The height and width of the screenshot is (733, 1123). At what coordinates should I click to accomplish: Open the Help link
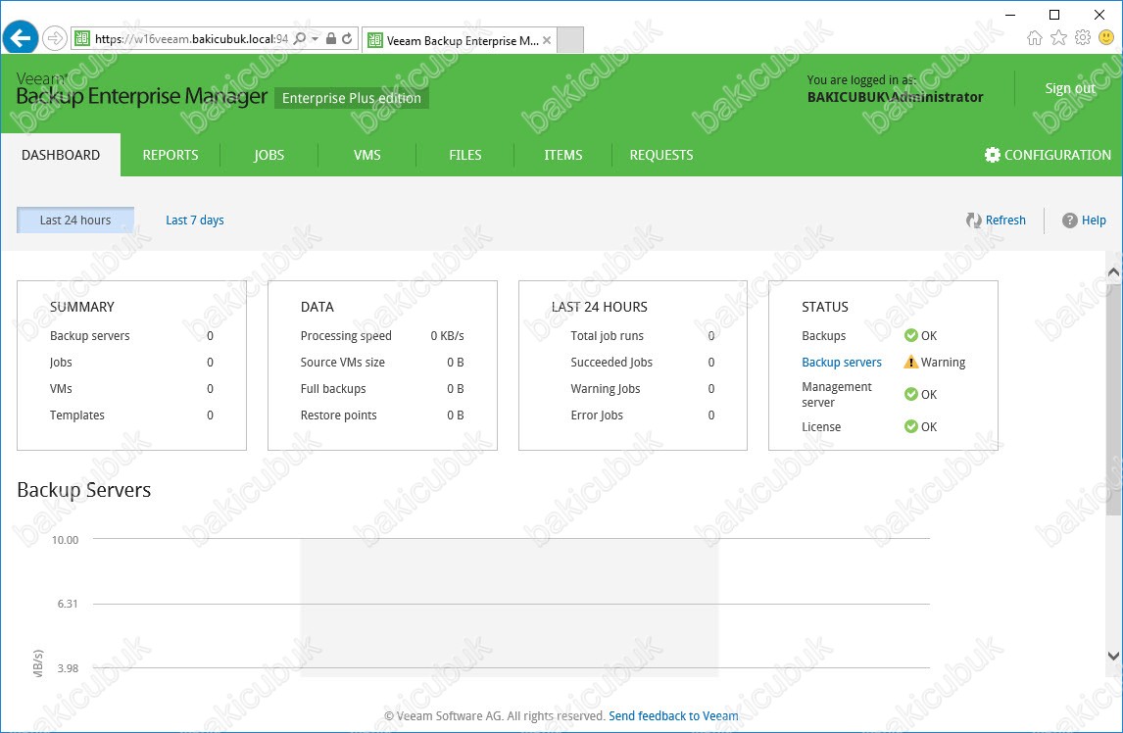1085,220
